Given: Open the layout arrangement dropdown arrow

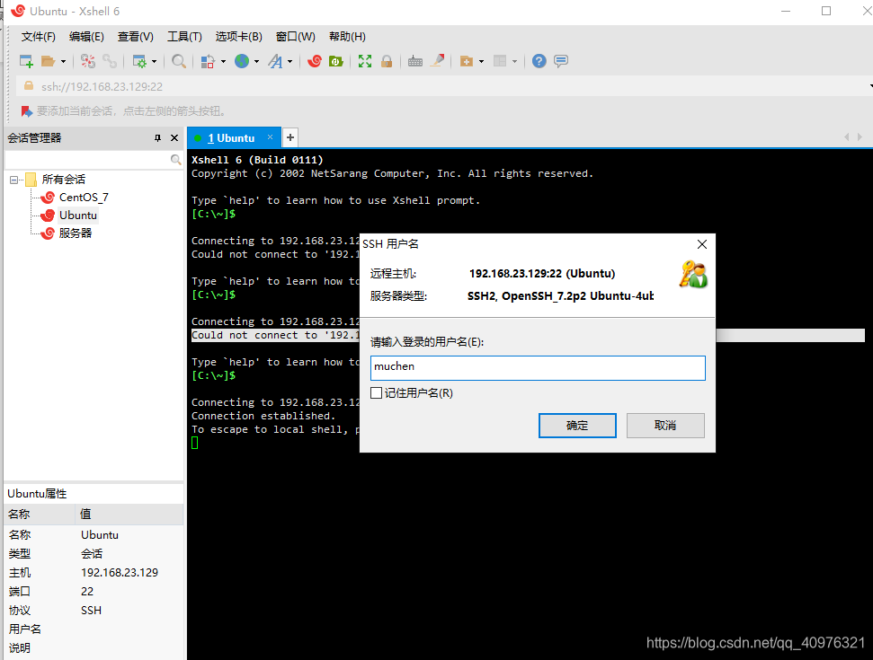Looking at the screenshot, I should pyautogui.click(x=515, y=61).
